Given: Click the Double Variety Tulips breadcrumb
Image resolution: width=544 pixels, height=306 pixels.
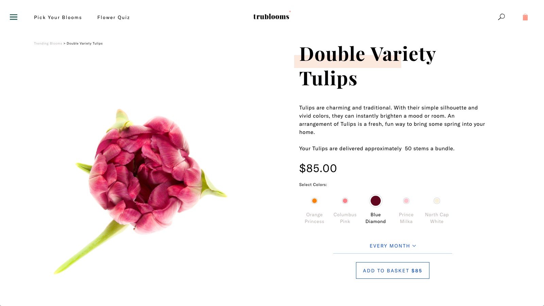Looking at the screenshot, I should [x=85, y=44].
